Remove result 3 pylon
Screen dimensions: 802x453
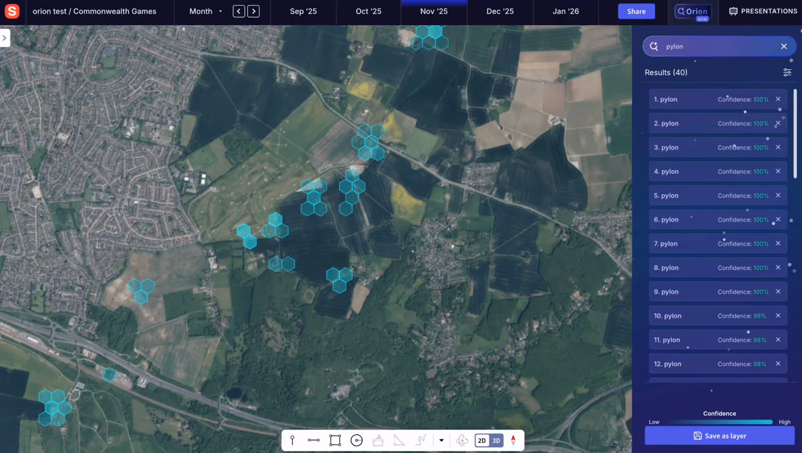(778, 147)
